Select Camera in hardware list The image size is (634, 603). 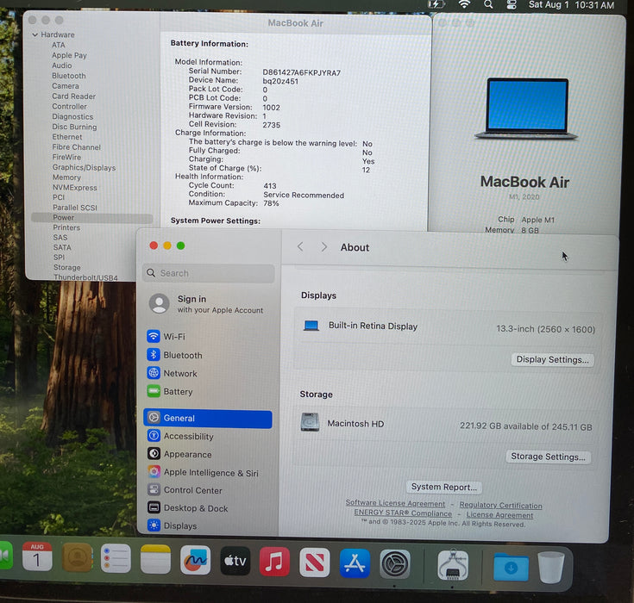pyautogui.click(x=65, y=86)
